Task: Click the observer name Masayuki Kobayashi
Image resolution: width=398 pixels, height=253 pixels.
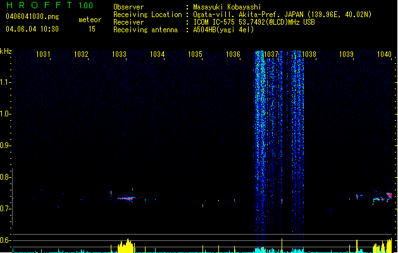Action: (227, 7)
